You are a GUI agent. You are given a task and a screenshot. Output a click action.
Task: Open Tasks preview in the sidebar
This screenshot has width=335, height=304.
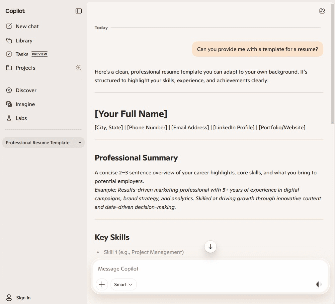point(27,54)
